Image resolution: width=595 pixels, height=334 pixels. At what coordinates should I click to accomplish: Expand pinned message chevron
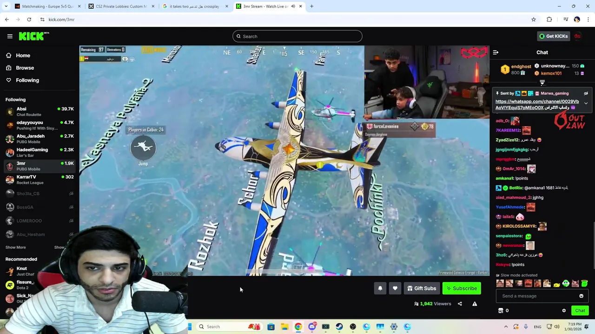coord(586,103)
